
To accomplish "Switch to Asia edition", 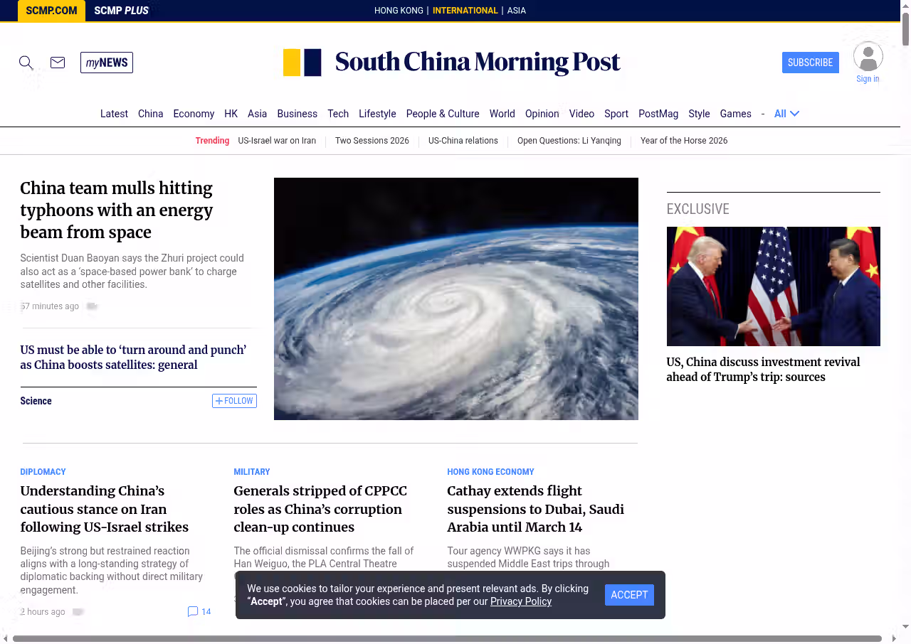I will pos(516,11).
